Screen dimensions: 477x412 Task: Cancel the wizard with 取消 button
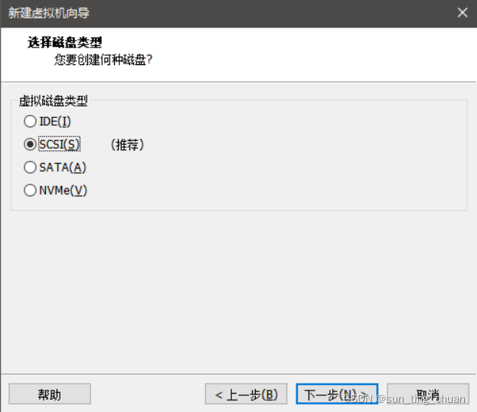pos(428,394)
